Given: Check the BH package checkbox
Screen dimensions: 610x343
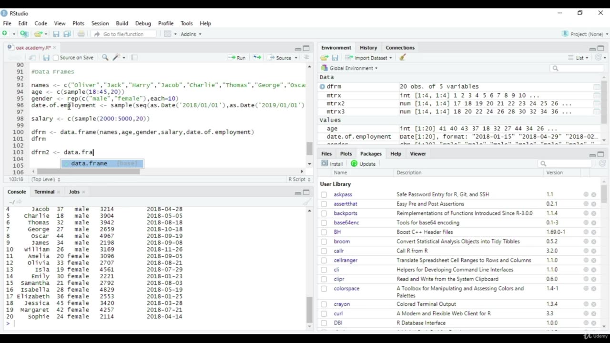Looking at the screenshot, I should pyautogui.click(x=324, y=232).
